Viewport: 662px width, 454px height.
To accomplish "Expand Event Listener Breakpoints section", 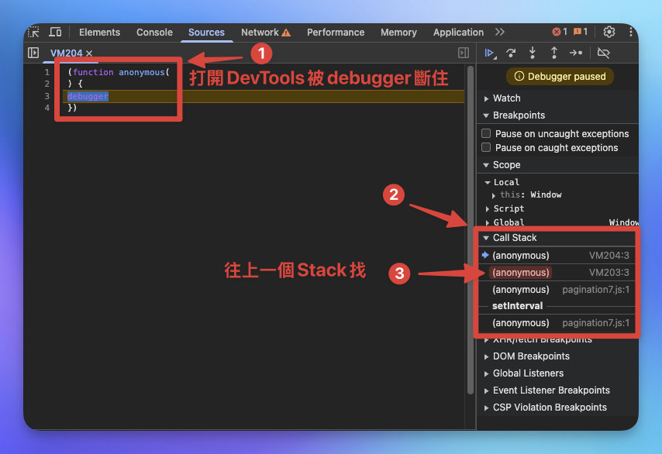I will [x=557, y=390].
